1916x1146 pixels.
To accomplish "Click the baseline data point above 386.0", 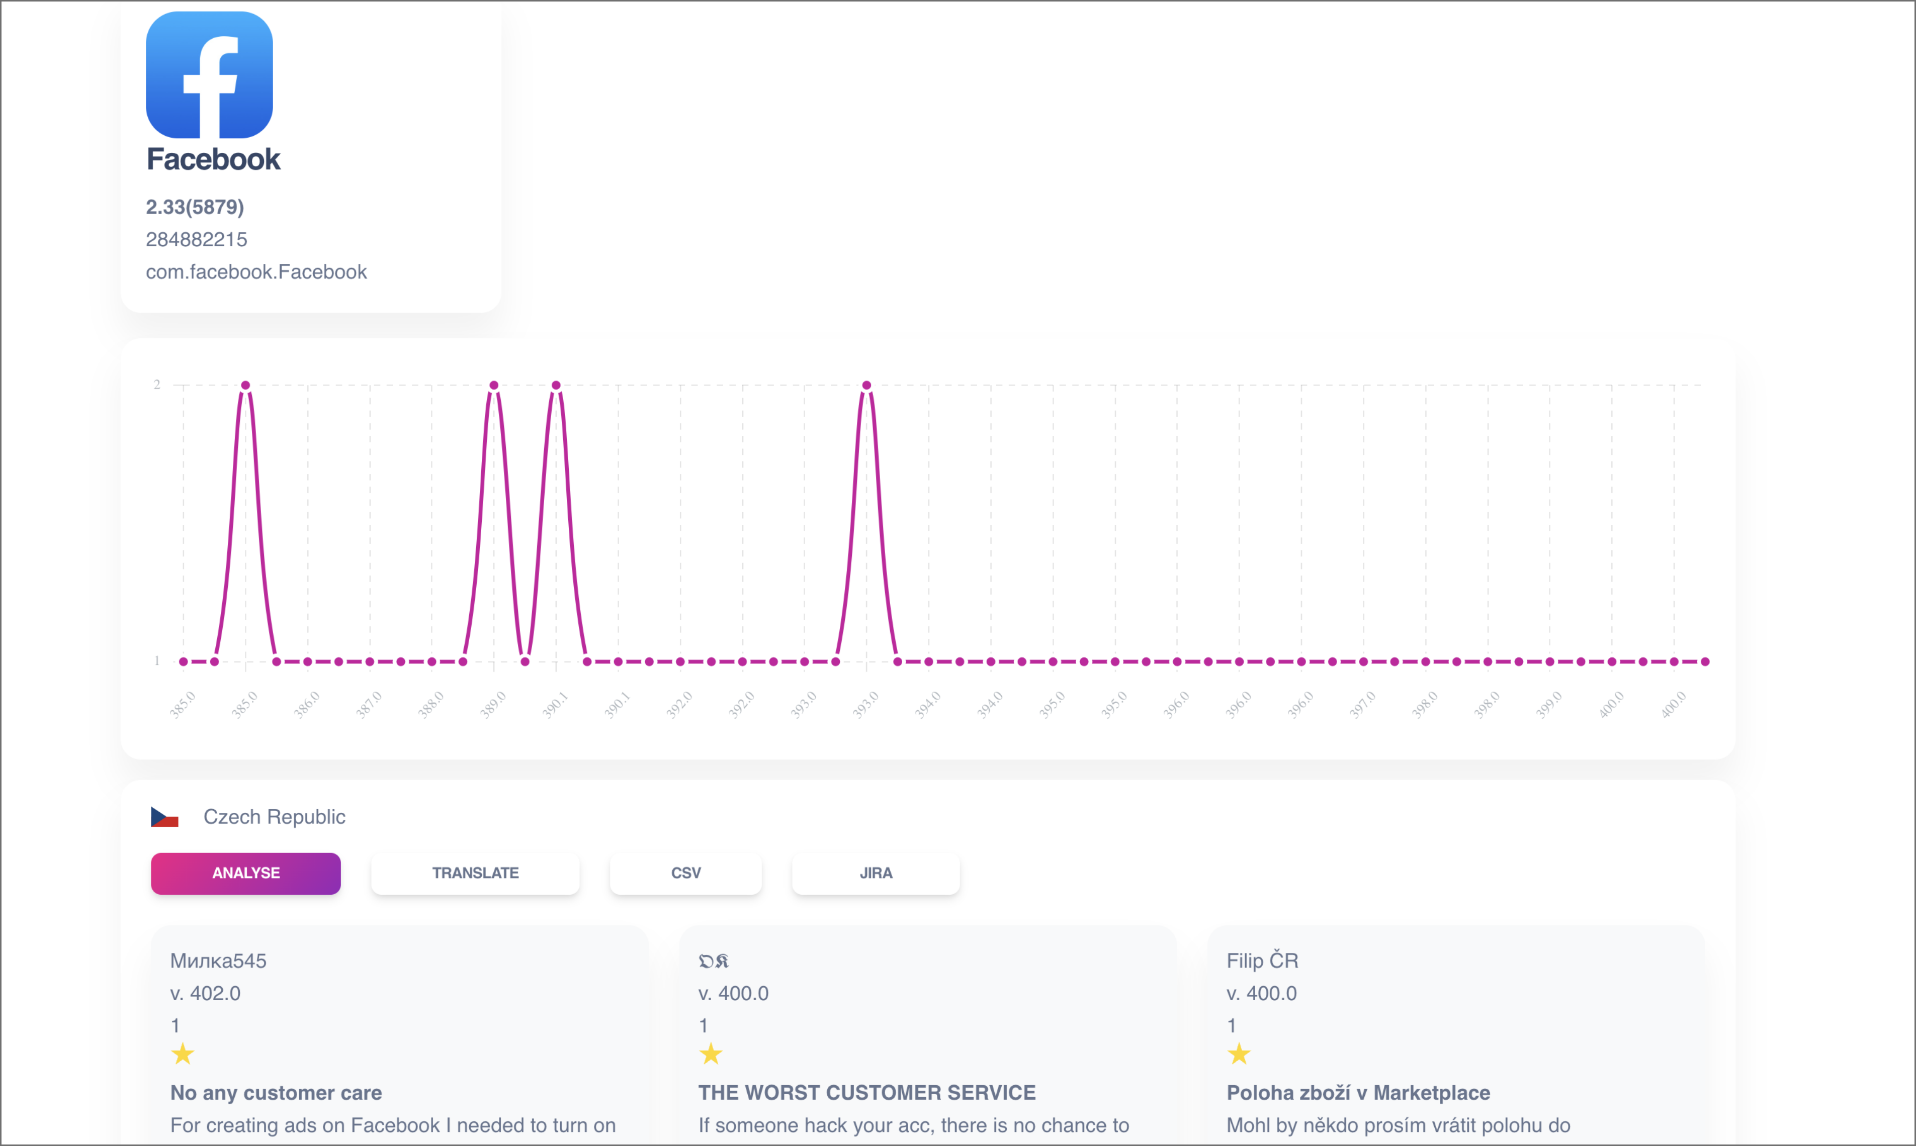I will pyautogui.click(x=307, y=662).
